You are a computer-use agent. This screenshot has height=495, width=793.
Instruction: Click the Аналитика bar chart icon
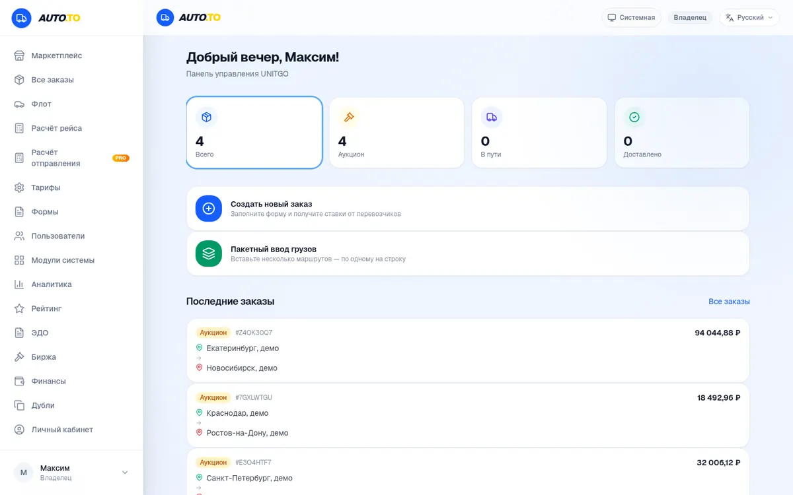pos(19,284)
